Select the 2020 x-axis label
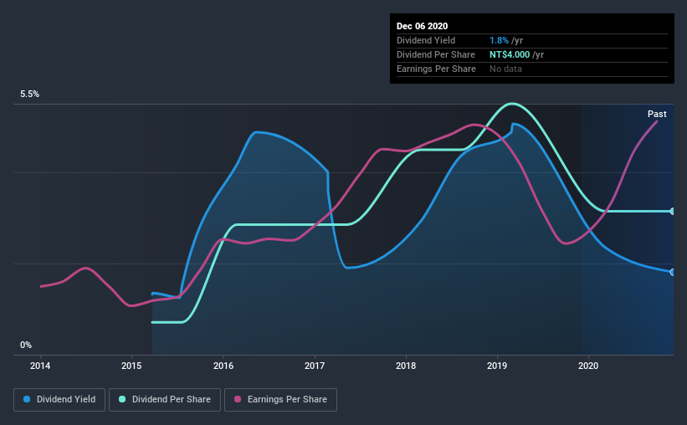 tap(588, 366)
